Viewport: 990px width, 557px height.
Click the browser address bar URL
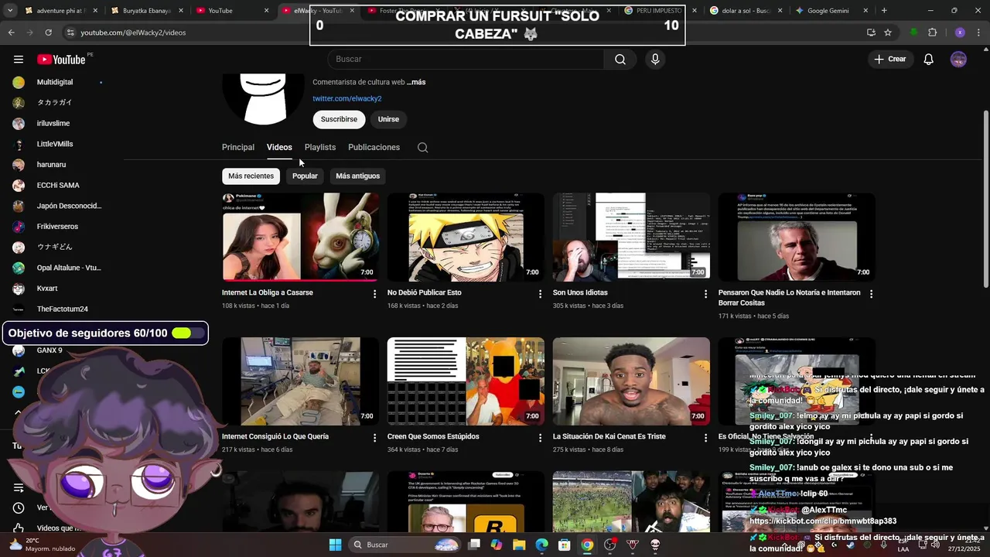133,32
